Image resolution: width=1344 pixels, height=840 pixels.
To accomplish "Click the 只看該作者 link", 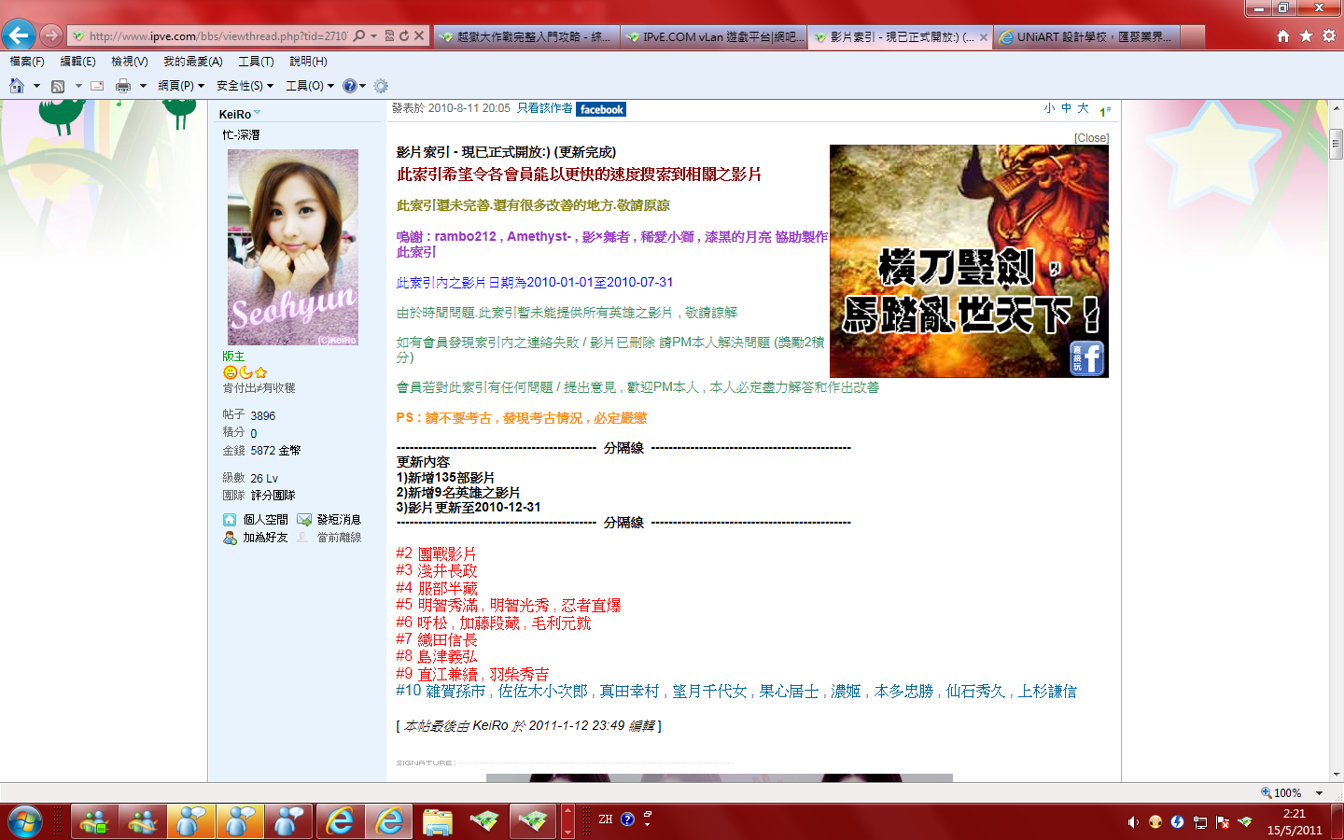I will pyautogui.click(x=545, y=108).
